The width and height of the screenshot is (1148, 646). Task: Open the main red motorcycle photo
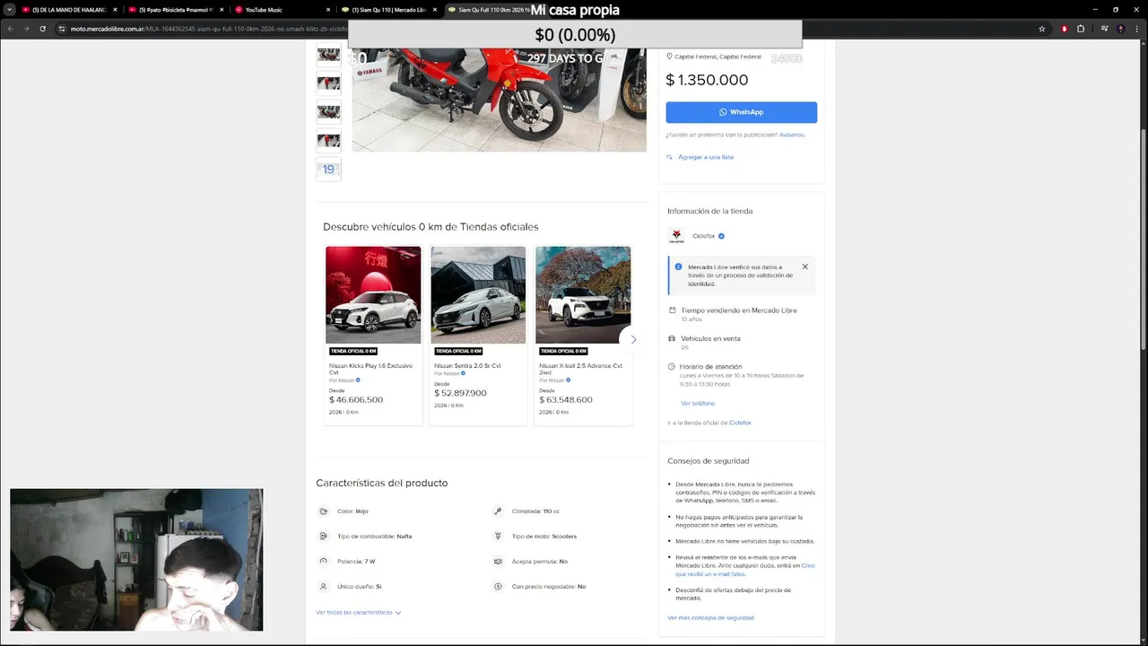[499, 99]
